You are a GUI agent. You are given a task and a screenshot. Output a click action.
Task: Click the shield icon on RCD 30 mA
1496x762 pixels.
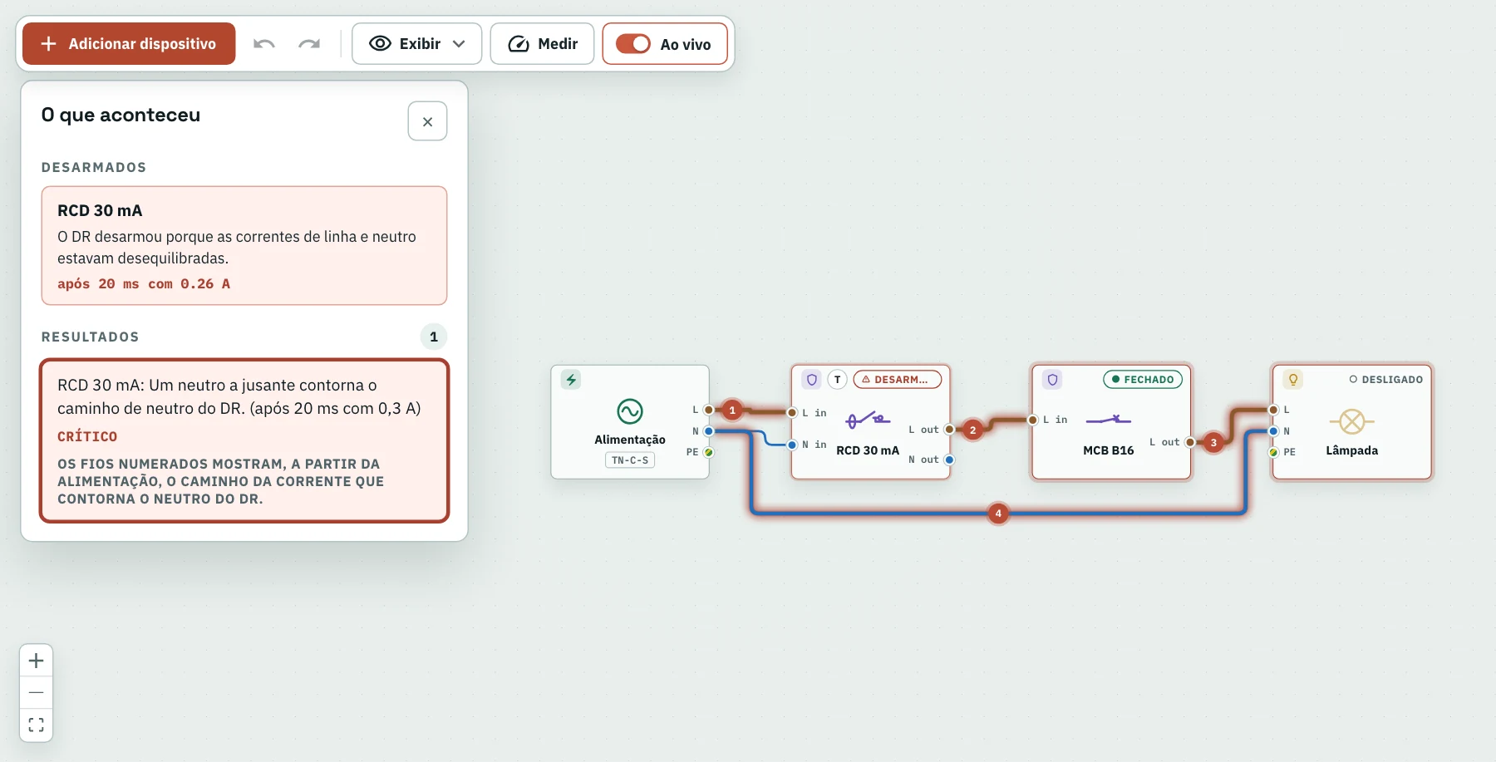click(812, 380)
